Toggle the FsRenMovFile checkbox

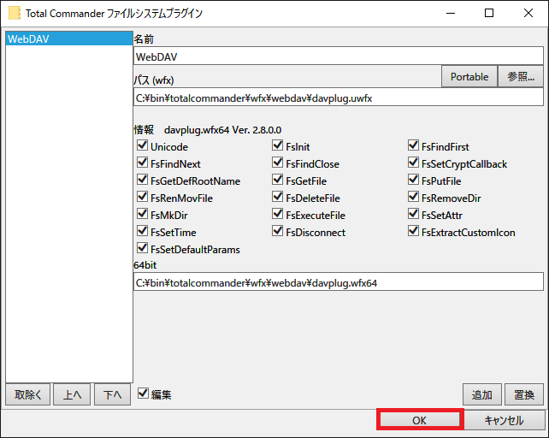tap(142, 197)
